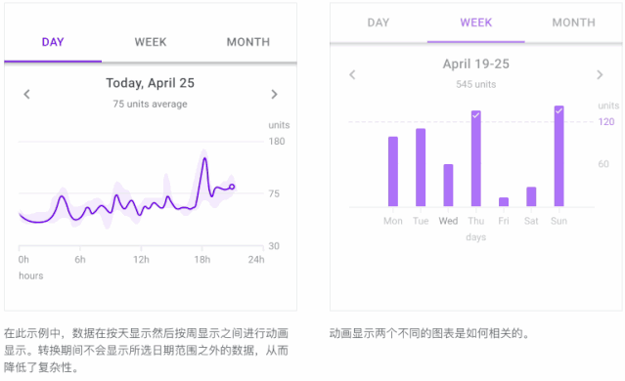Click the 'Wed' day label
This screenshot has width=625, height=381.
[448, 221]
